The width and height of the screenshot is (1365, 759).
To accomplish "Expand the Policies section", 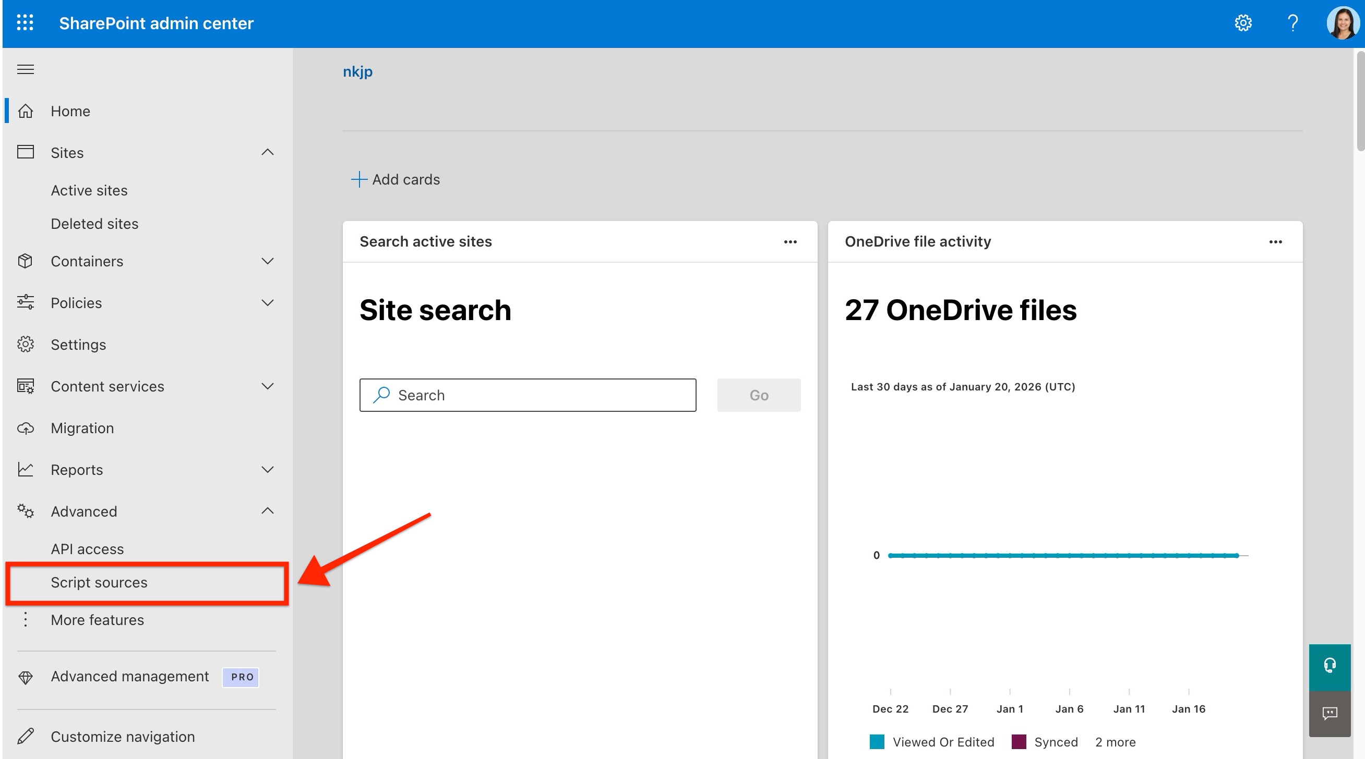I will pos(268,302).
